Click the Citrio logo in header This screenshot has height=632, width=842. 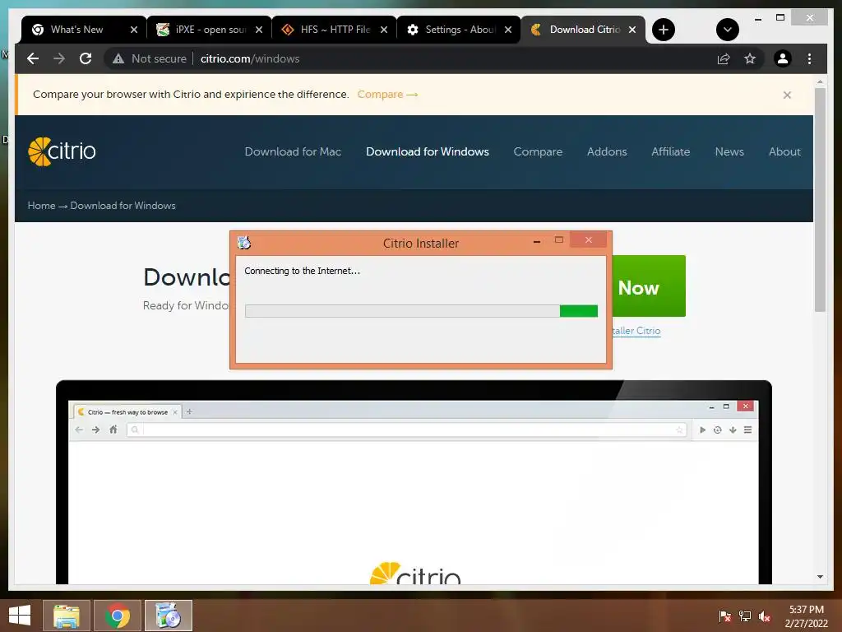click(x=62, y=151)
